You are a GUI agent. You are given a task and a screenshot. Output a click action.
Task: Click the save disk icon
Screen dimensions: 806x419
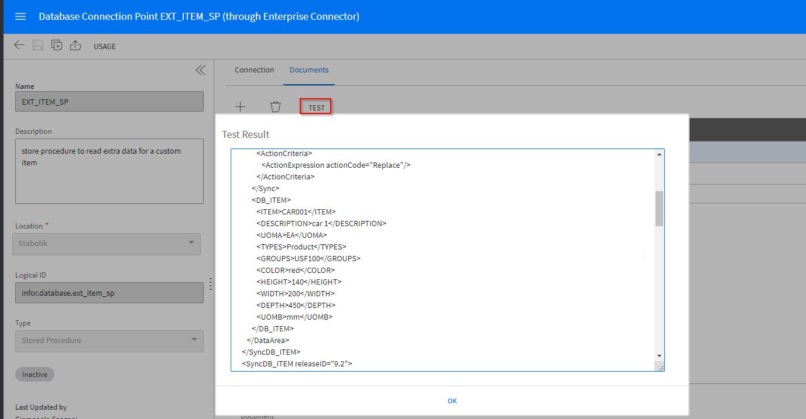[x=38, y=46]
